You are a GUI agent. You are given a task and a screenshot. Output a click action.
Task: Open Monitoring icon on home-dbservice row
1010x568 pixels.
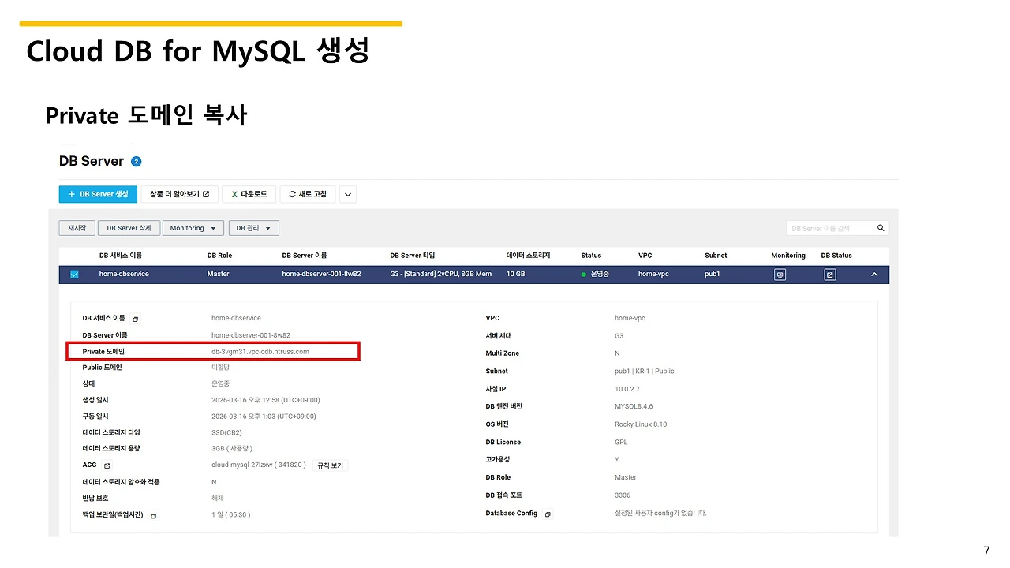780,274
